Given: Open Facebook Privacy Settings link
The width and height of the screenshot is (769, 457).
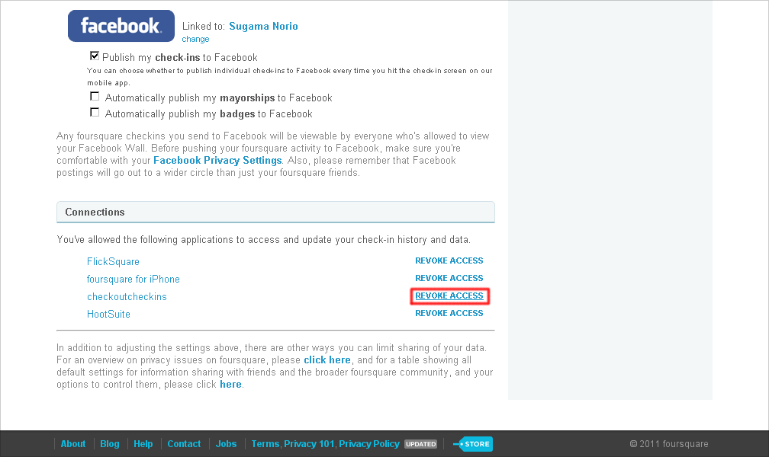Looking at the screenshot, I should coord(217,160).
